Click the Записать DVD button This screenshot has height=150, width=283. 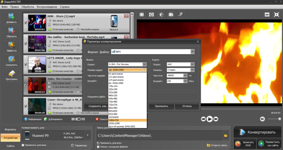tap(245, 144)
